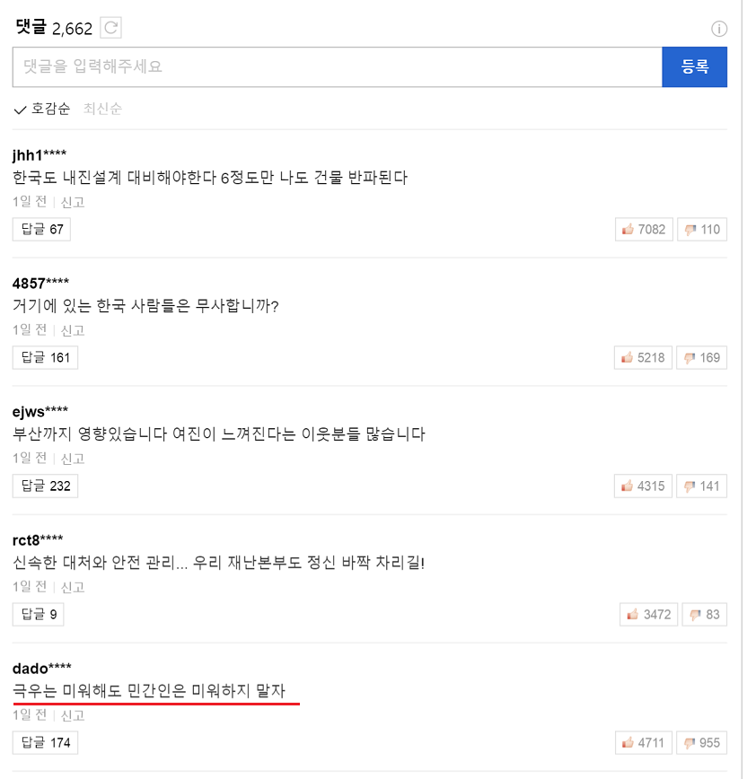Thumbs down jhh1's comment
Image resolution: width=747 pixels, height=779 pixels.
(701, 229)
